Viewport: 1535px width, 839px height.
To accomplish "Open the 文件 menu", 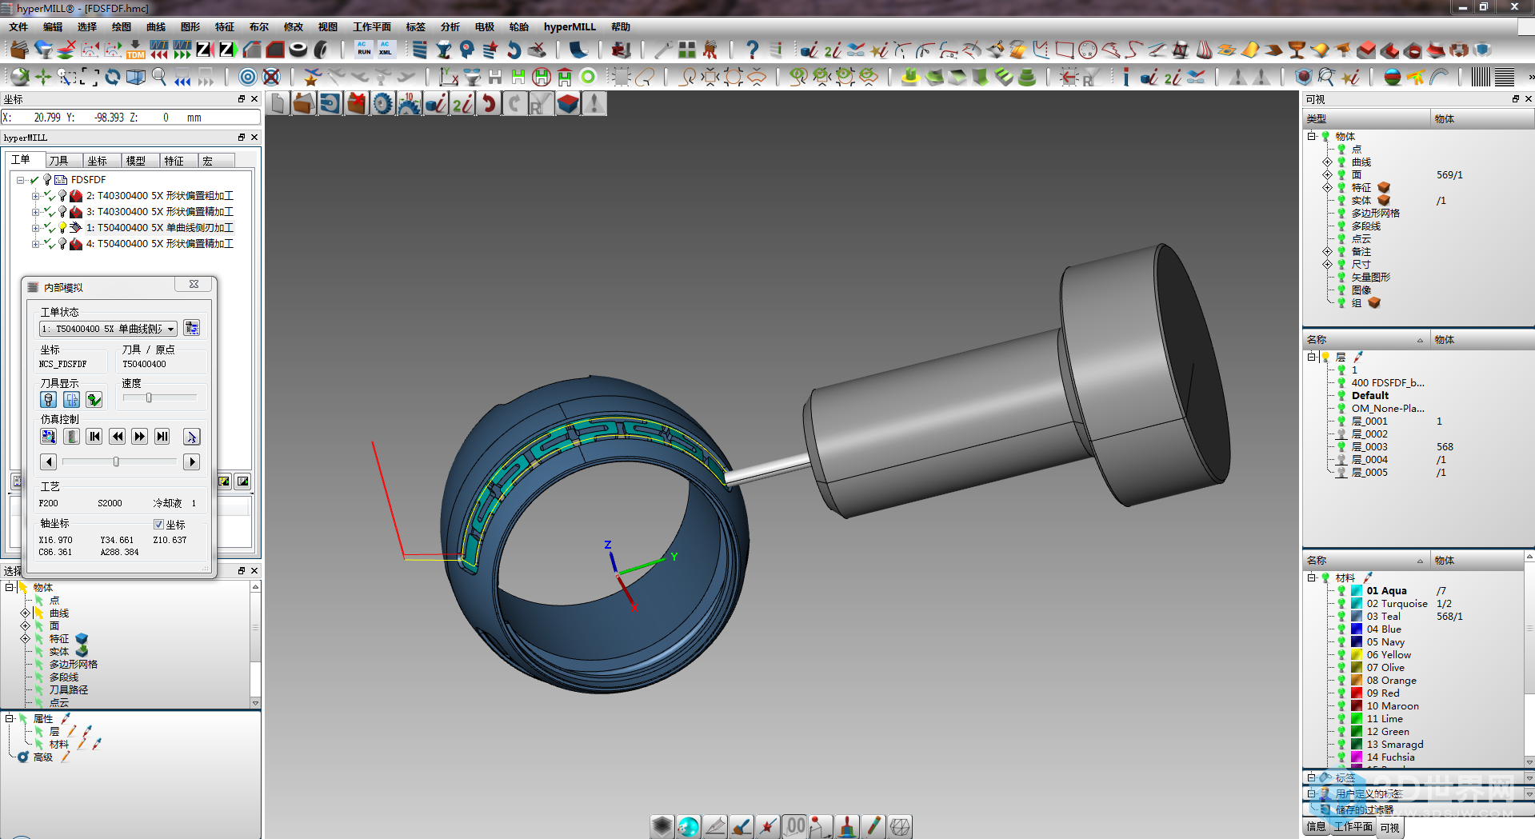I will coord(18,27).
